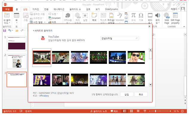This screenshot has width=189, height=115.
Task: Click the Audio (오디오) speaker icon
Action: 157,15
